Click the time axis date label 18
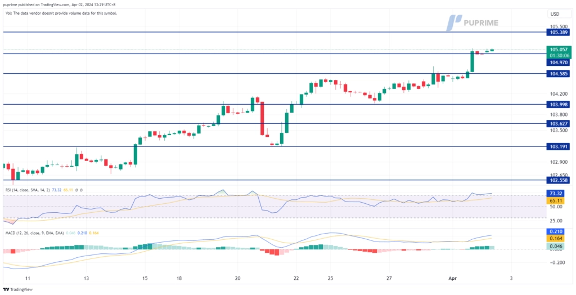The height and width of the screenshot is (295, 576). pos(179,278)
